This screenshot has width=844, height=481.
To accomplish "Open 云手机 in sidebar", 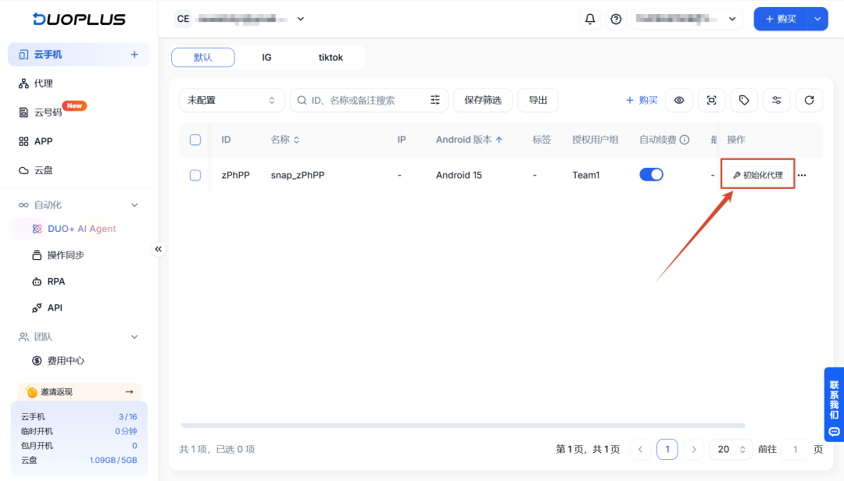I will 79,55.
